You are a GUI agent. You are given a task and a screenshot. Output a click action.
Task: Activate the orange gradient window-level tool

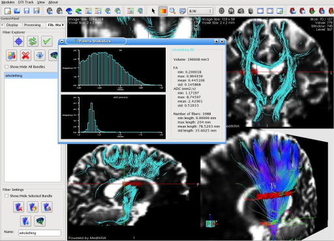pyautogui.click(x=163, y=11)
